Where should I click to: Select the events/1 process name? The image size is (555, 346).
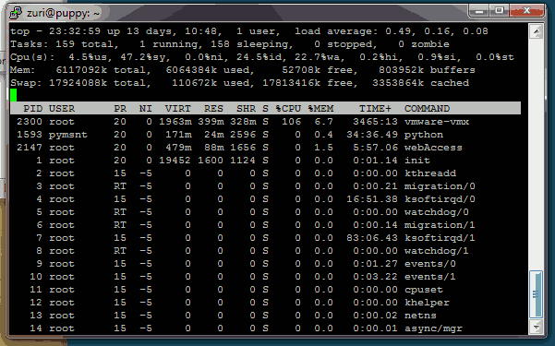click(430, 277)
